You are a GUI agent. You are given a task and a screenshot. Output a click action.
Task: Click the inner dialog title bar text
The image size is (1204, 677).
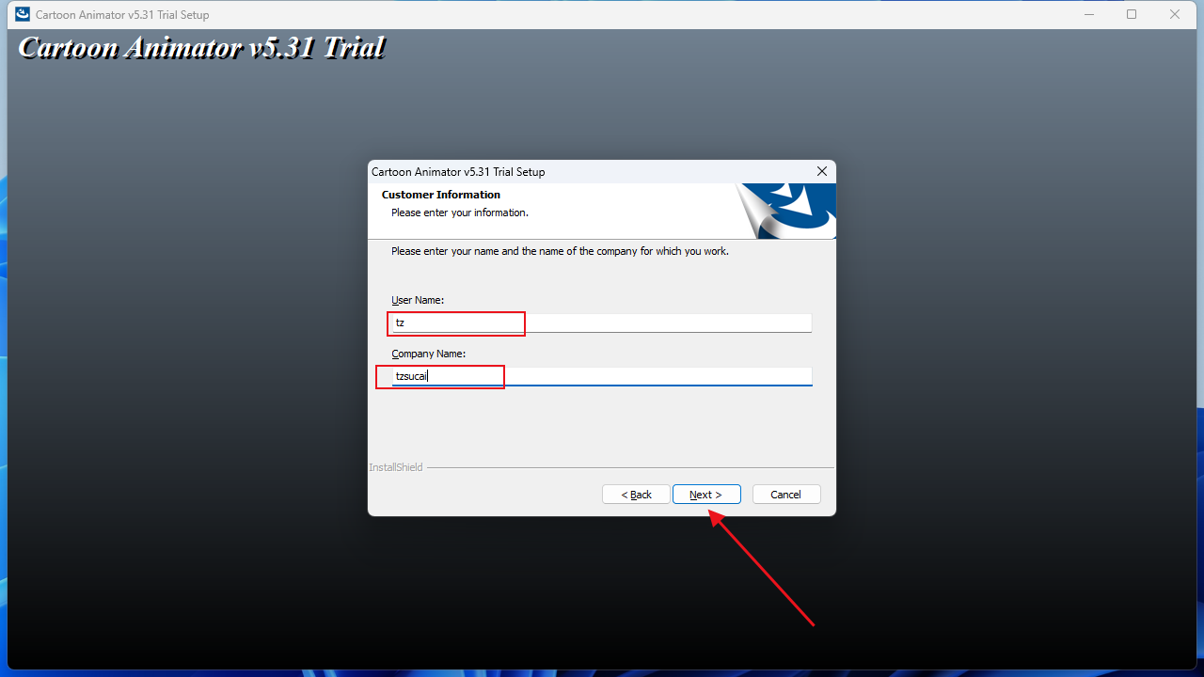coord(458,172)
